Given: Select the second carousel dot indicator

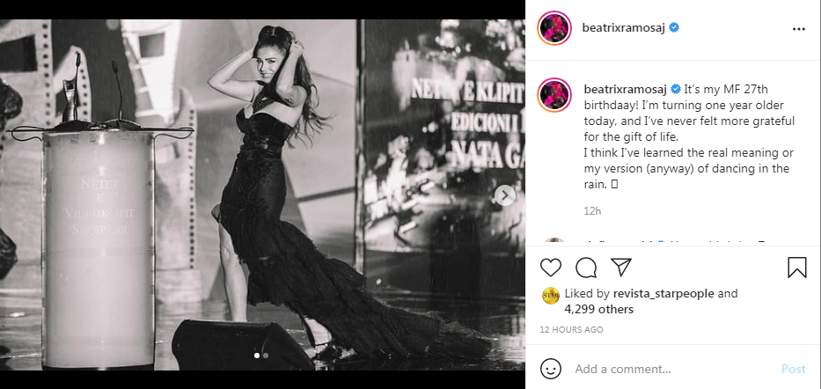Looking at the screenshot, I should 266,356.
